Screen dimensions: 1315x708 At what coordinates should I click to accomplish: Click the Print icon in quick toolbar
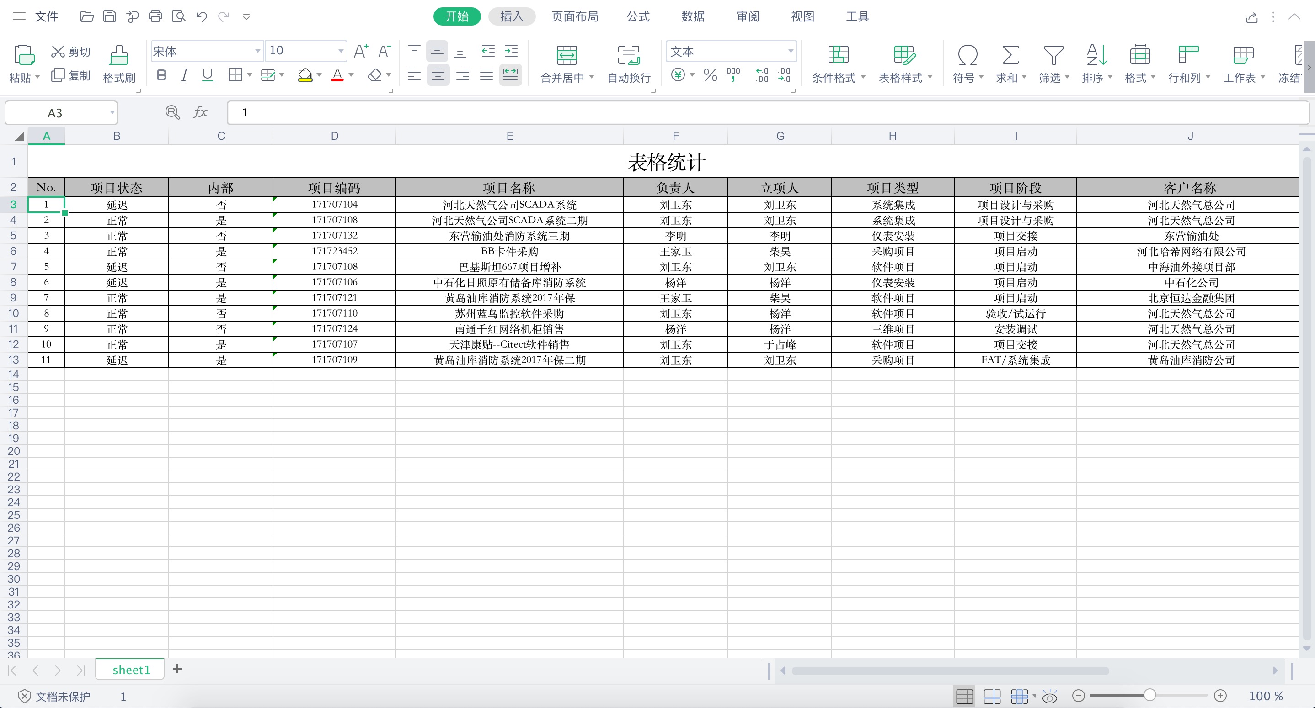[155, 16]
